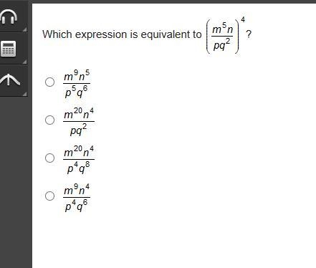
Task: Click the exponent 4 outside the parentheses
Action: pos(243,19)
